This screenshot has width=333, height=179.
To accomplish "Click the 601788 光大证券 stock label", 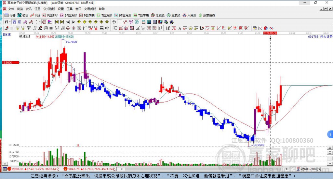I will [320, 36].
